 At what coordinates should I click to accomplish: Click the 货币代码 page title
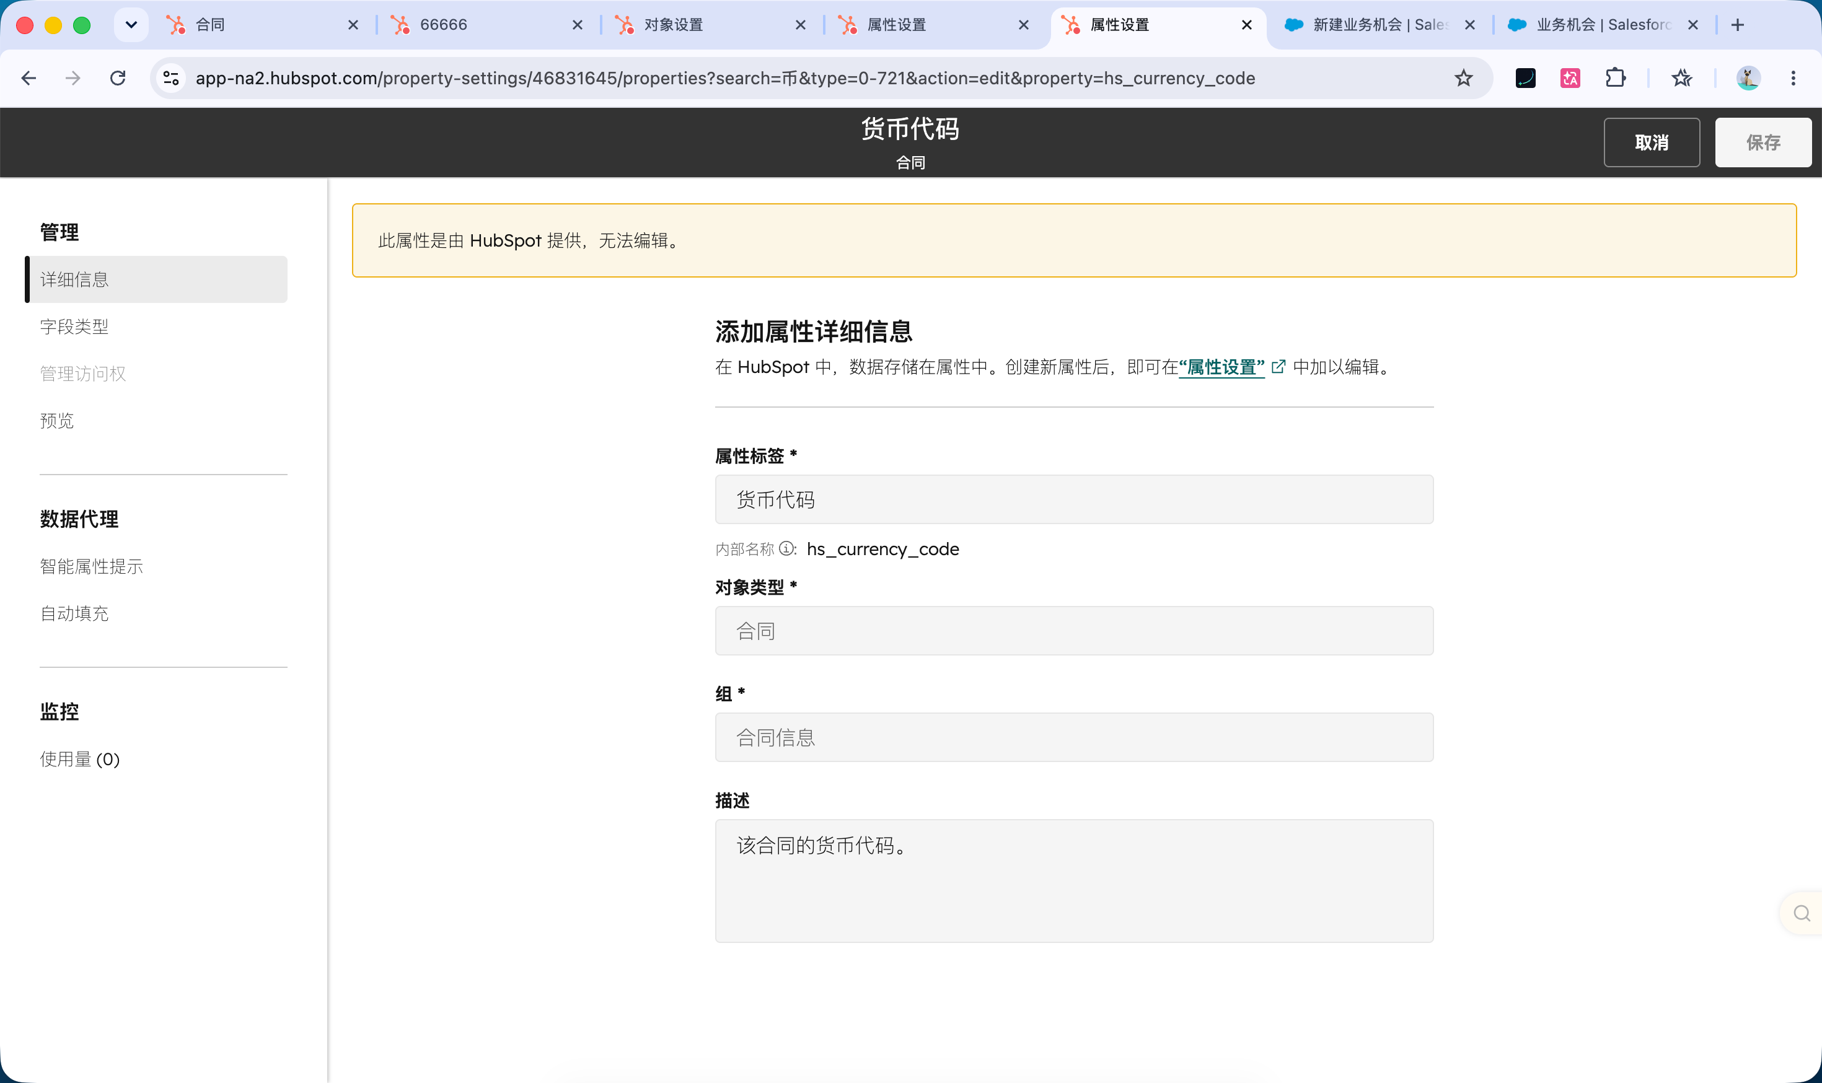tap(910, 129)
